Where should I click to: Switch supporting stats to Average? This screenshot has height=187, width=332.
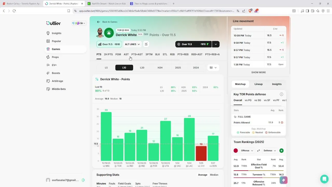(203, 175)
